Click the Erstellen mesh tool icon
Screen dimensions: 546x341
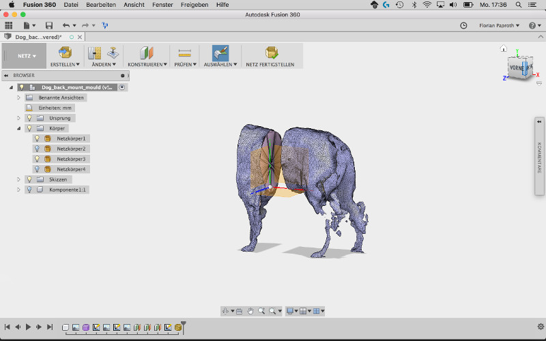(x=65, y=53)
